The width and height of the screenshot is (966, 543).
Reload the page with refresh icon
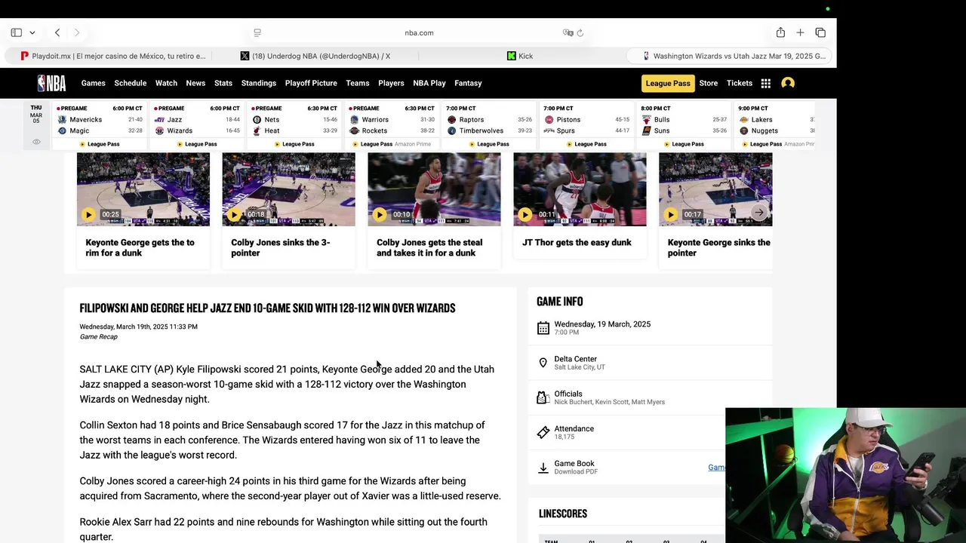pyautogui.click(x=580, y=32)
